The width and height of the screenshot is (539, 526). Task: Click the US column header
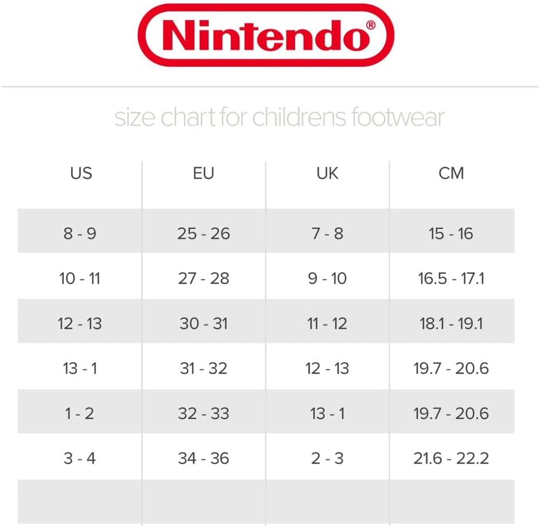click(81, 173)
